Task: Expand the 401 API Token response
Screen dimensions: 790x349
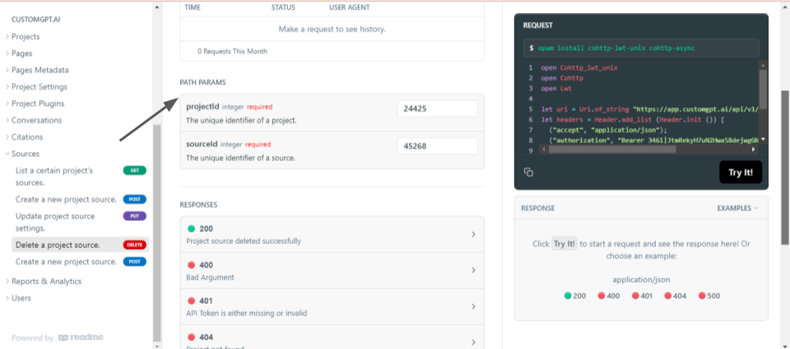Action: coord(332,307)
